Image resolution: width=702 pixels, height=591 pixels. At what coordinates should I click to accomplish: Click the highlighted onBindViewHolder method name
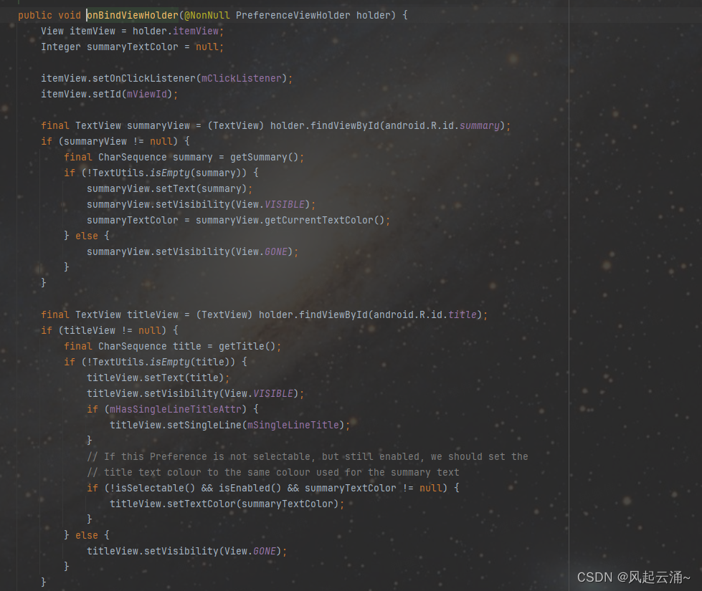pos(133,14)
